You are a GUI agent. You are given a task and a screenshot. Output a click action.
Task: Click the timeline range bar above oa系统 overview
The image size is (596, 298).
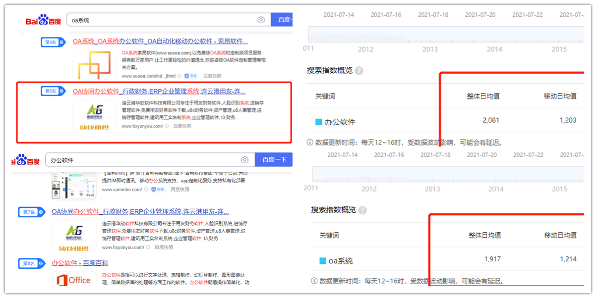click(448, 174)
